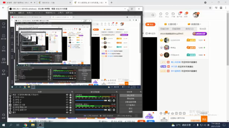
Task: Bookmark page with the Chrome star icon
Action: tap(210, 8)
